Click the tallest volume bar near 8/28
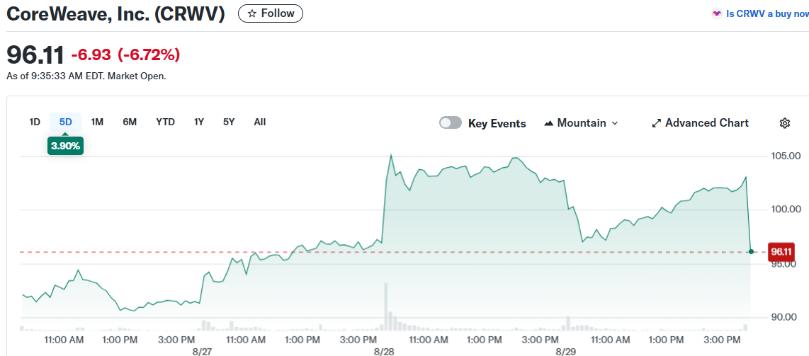Image resolution: width=809 pixels, height=356 pixels. (x=385, y=306)
